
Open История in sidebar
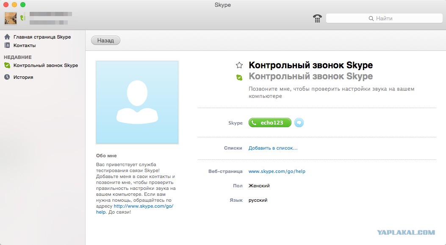(23, 77)
